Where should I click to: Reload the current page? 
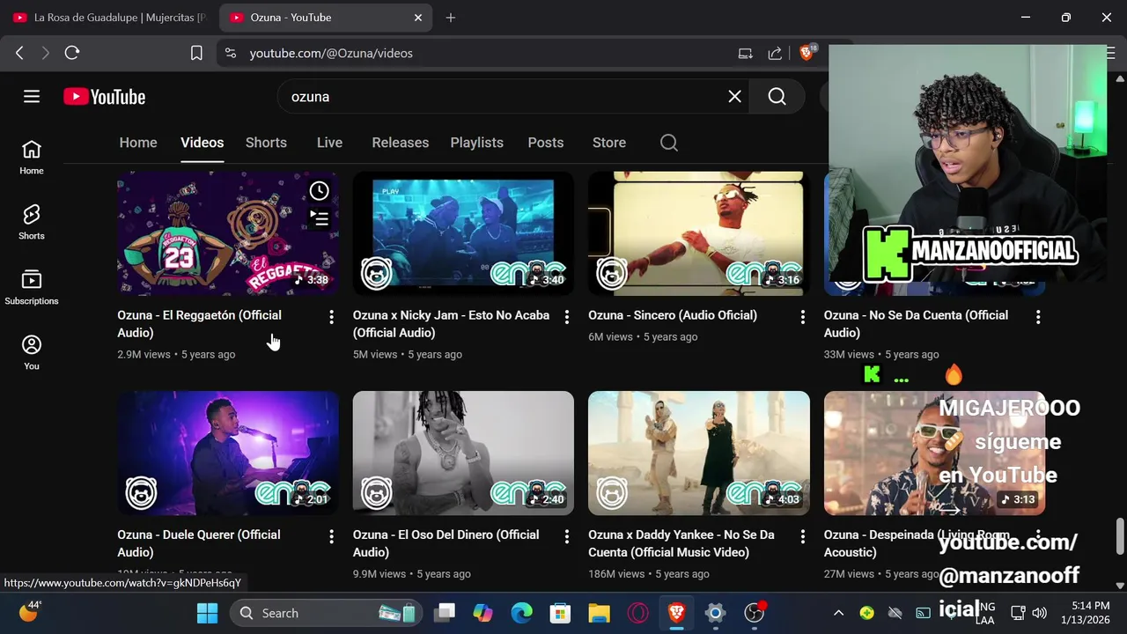[x=72, y=53]
